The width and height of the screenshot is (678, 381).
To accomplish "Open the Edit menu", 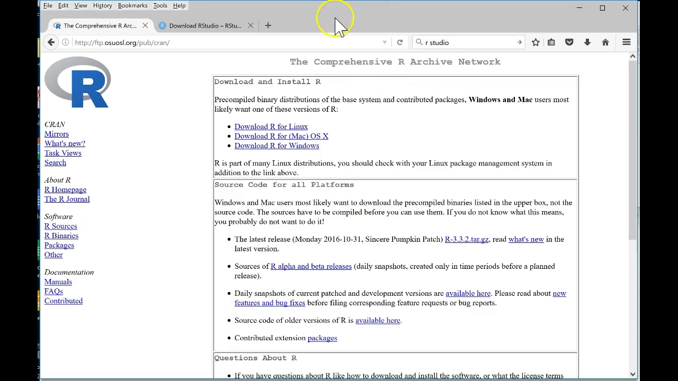I will click(63, 5).
